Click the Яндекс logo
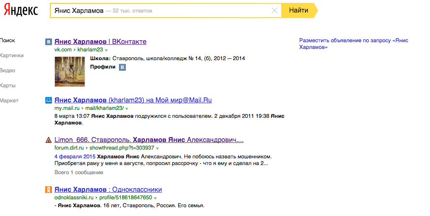Image resolution: width=430 pixels, height=216 pixels. coord(21,10)
